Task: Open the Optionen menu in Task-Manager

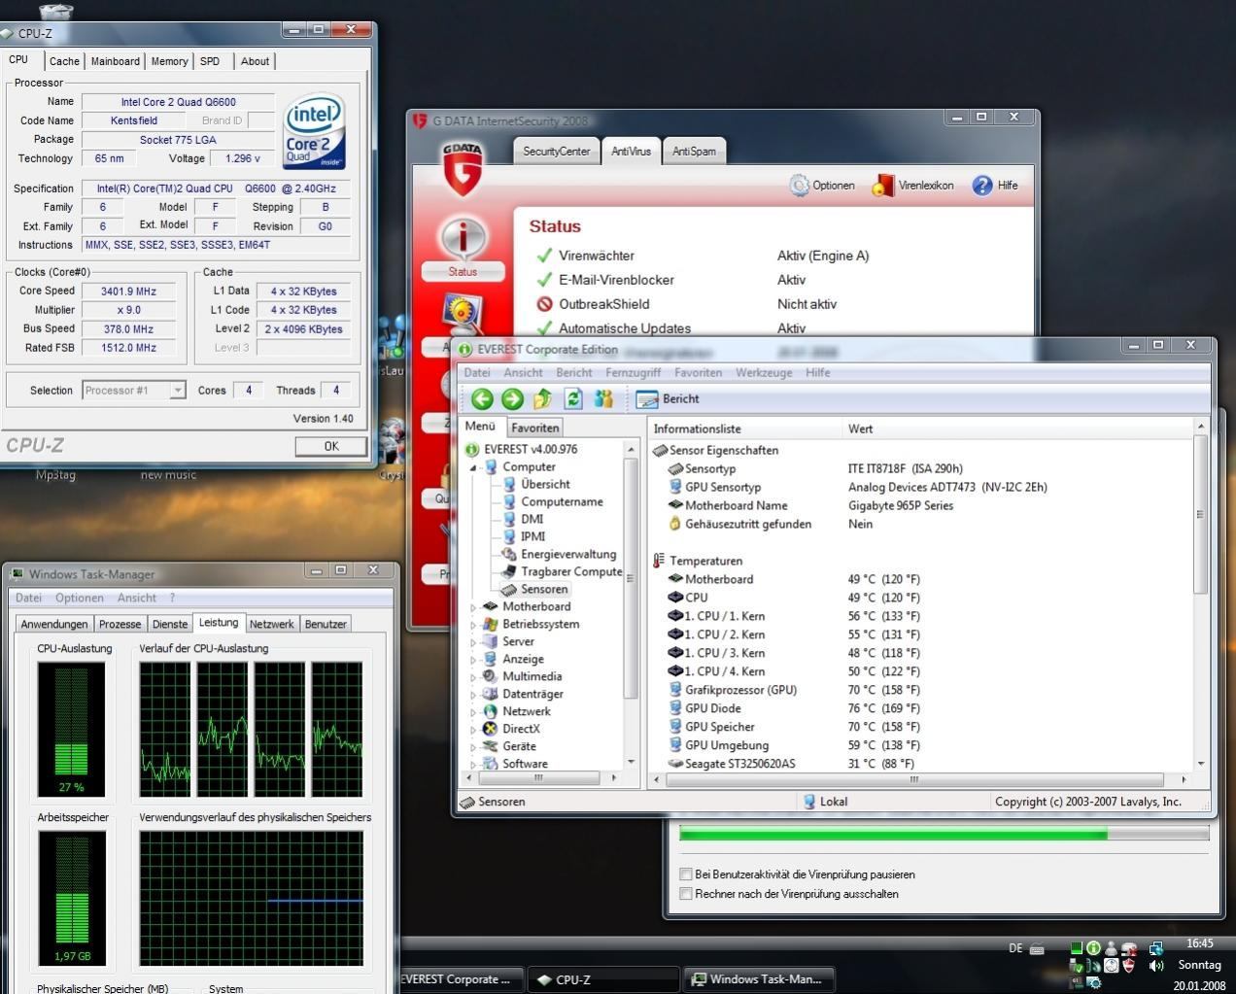Action: pyautogui.click(x=79, y=599)
